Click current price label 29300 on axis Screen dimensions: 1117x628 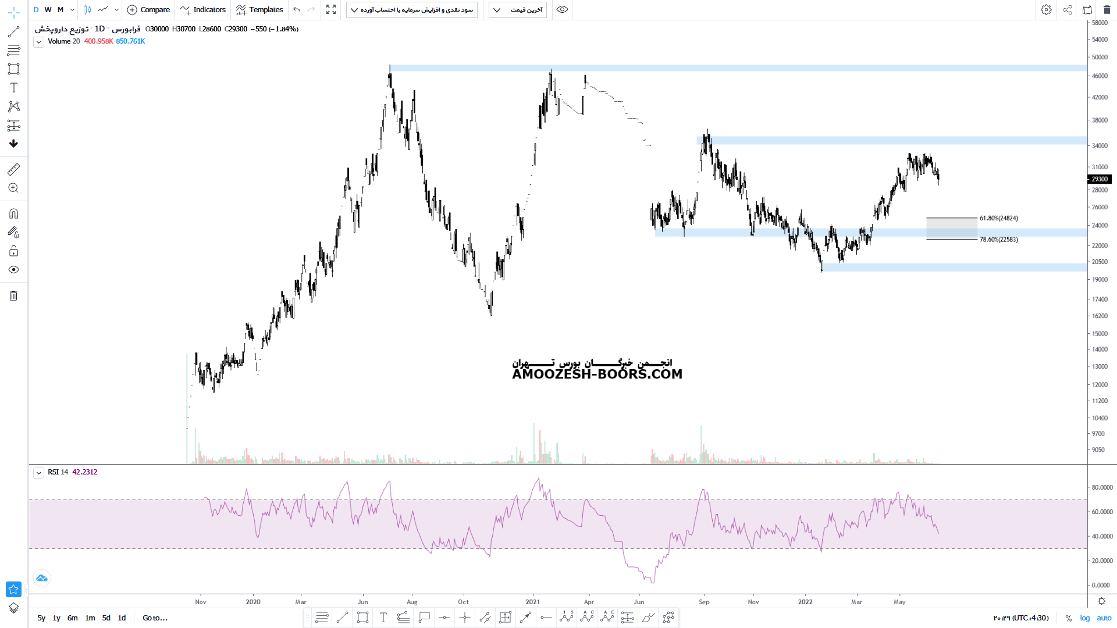(1099, 179)
